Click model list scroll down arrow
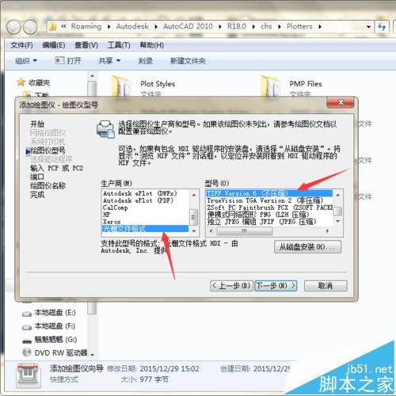The width and height of the screenshot is (396, 396). [338, 221]
